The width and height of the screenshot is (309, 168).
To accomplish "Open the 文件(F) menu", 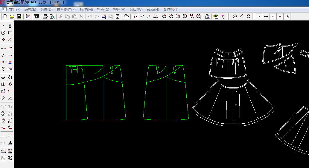I will [x=15, y=10].
